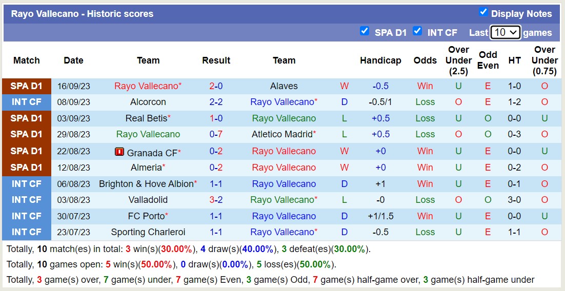Uncheck the INT CF filter checkbox
Viewport: 565px width, 291px height.
tap(417, 31)
